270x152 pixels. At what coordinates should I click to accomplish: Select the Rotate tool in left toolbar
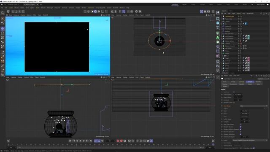tap(3, 33)
